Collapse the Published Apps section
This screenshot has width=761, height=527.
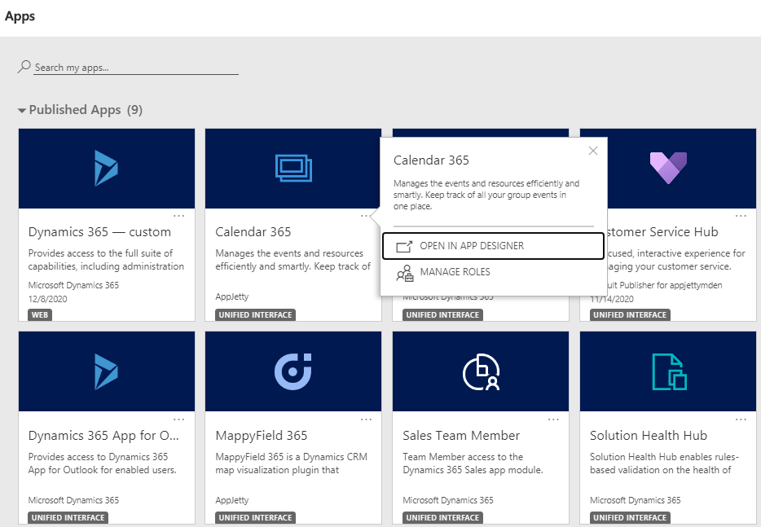(22, 110)
